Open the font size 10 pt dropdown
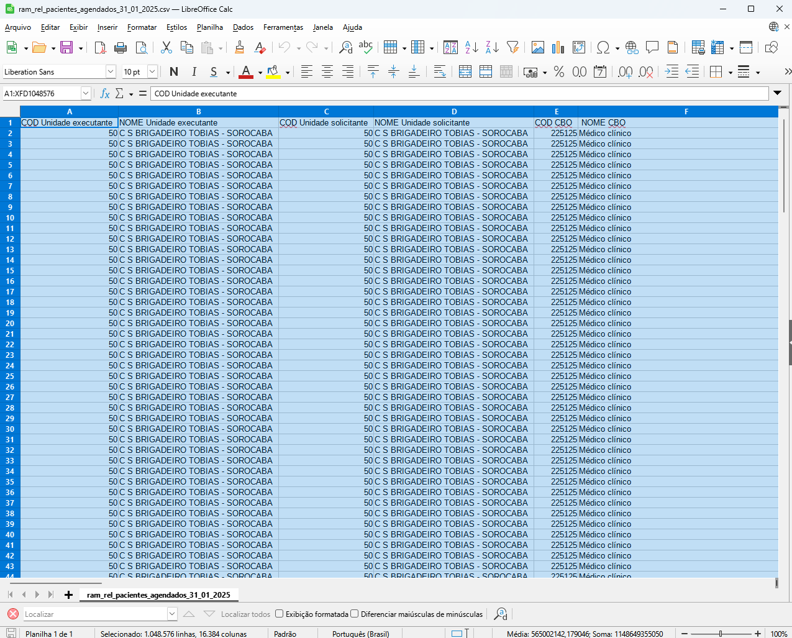Viewport: 792px width, 638px height. click(152, 72)
